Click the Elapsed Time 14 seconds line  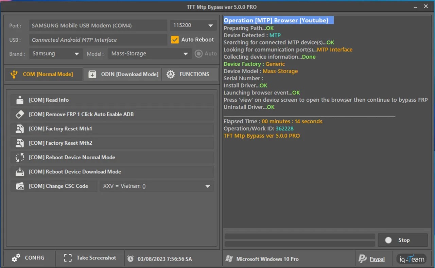(x=273, y=121)
